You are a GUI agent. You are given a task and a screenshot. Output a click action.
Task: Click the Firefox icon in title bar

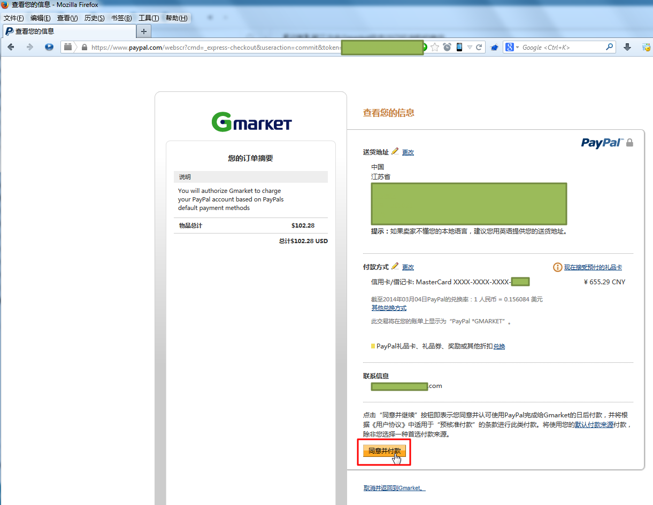click(x=5, y=5)
